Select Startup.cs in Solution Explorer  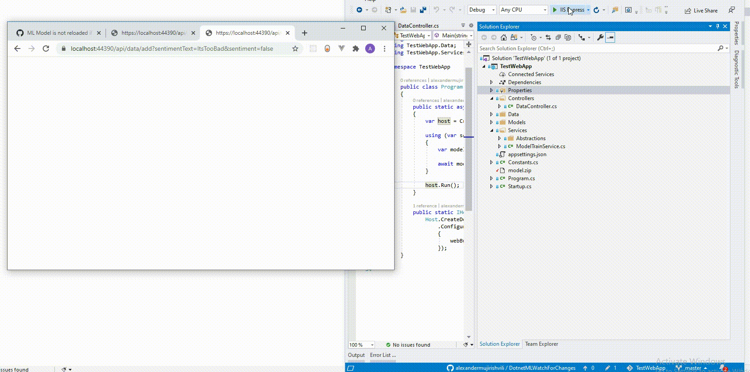pos(519,186)
